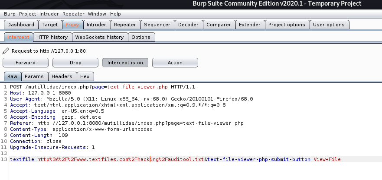This screenshot has height=180, width=382.
Task: Open the Project menu
Action: pos(27,14)
